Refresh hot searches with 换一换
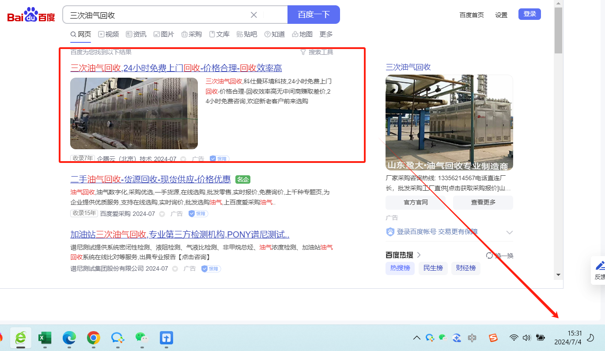Image resolution: width=605 pixels, height=351 pixels. pyautogui.click(x=499, y=256)
